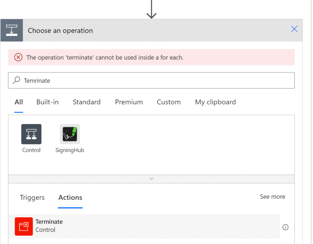
Task: Choose the SigningHub connector icon
Action: pos(70,134)
